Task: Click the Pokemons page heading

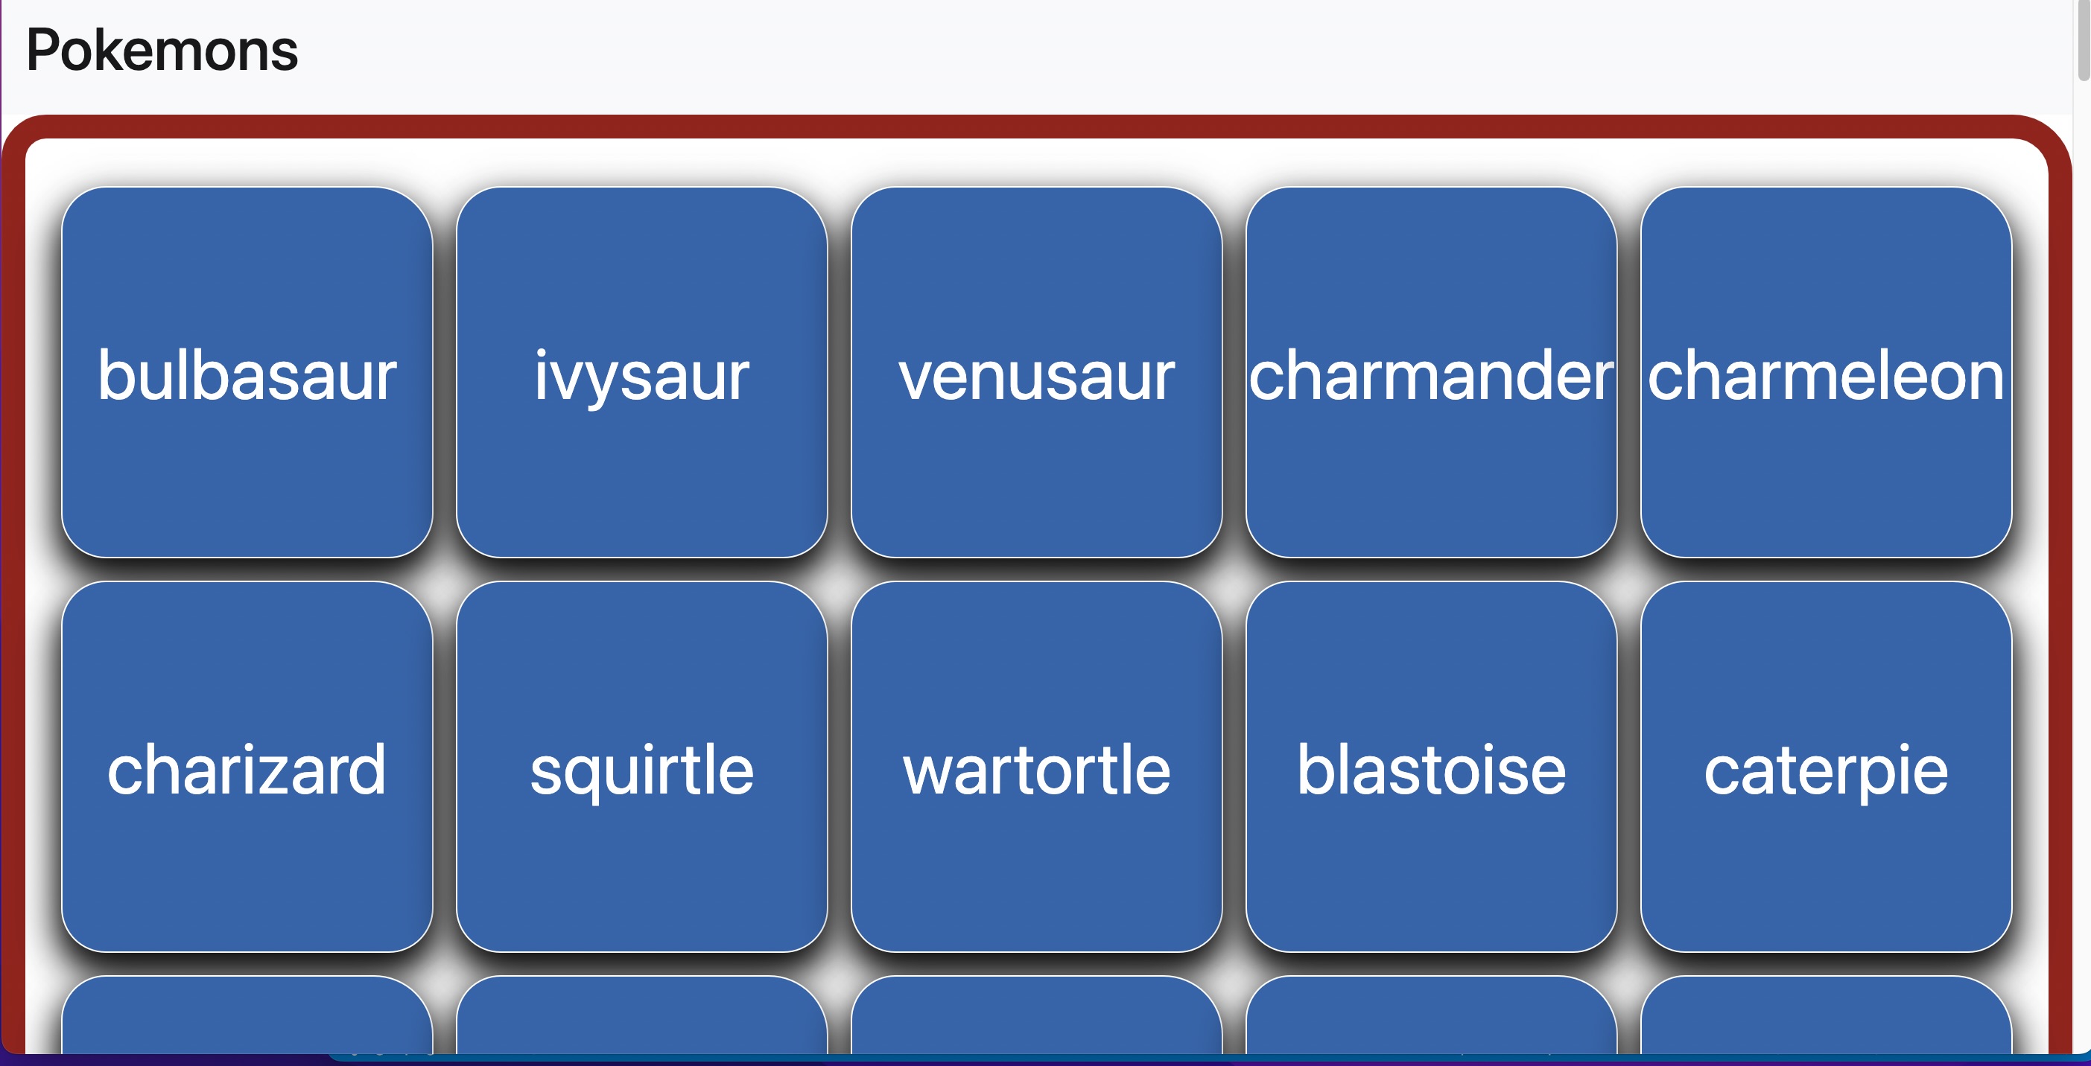Action: tap(162, 51)
